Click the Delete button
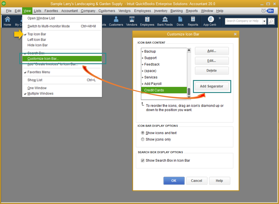This screenshot has width=279, height=204. (212, 71)
